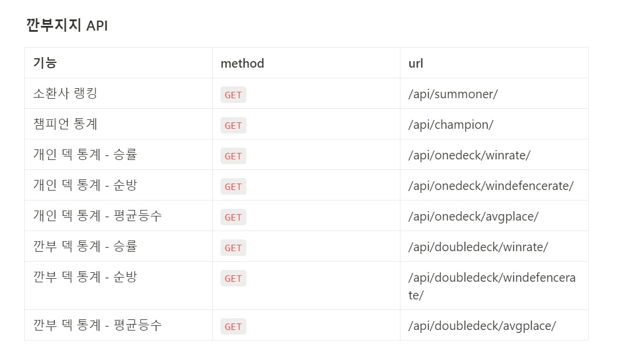Click the url column header

point(416,63)
